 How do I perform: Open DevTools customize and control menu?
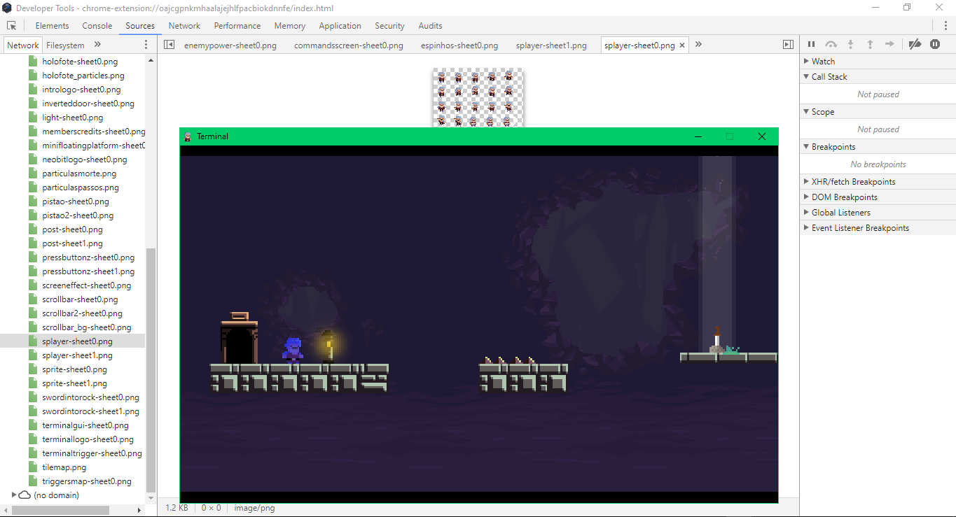(x=945, y=26)
